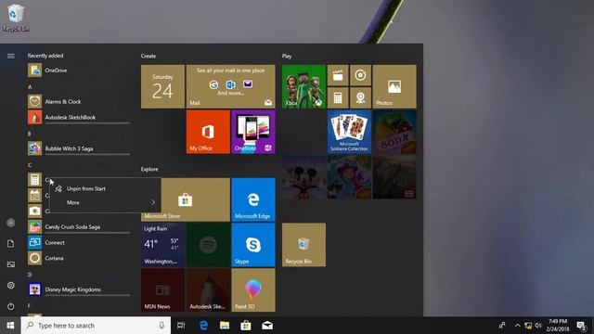This screenshot has height=334, width=594.
Task: Open OneDrive from Recently added
Action: (79, 71)
